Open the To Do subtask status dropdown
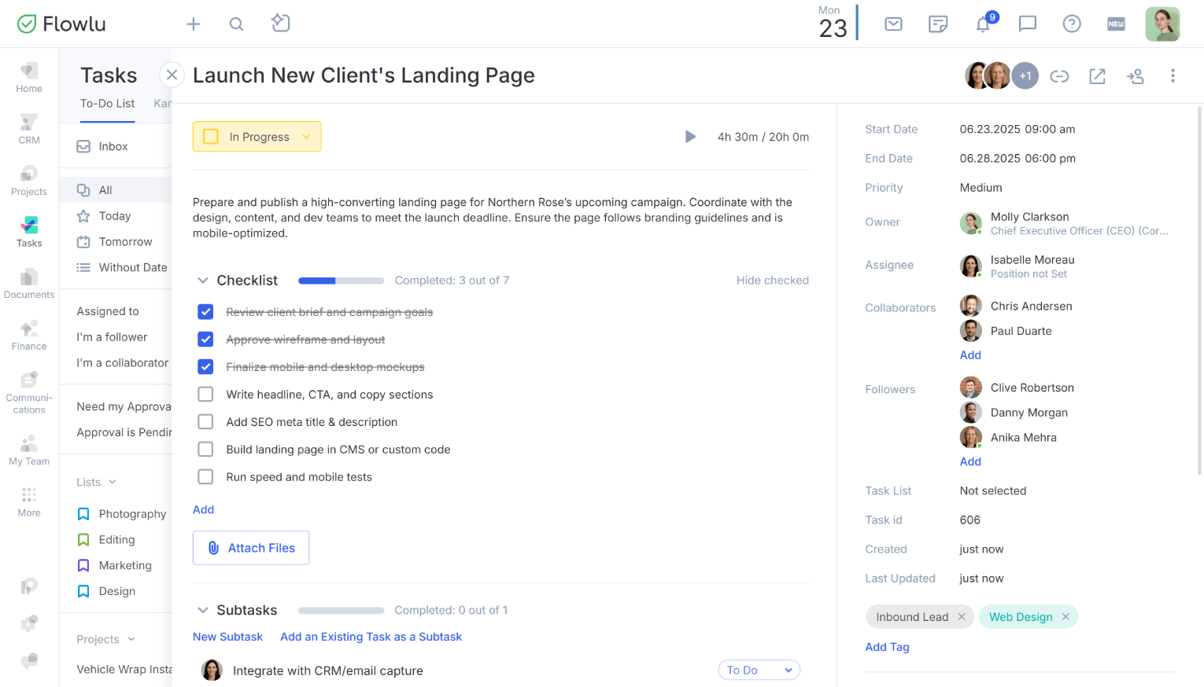1204x687 pixels. click(x=759, y=670)
